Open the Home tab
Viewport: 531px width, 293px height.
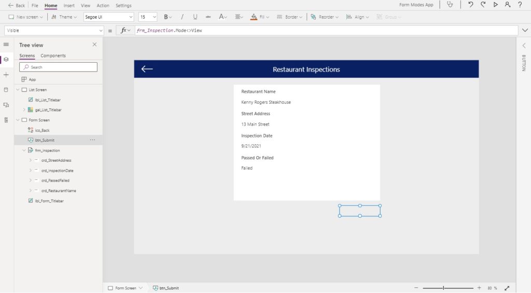51,5
